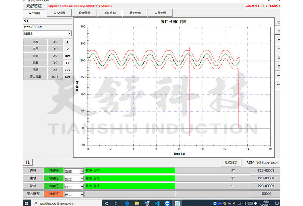Image resolution: width=303 pixels, height=206 pixels.
Task: Open the 设备配置 tab
Action: 84,13
